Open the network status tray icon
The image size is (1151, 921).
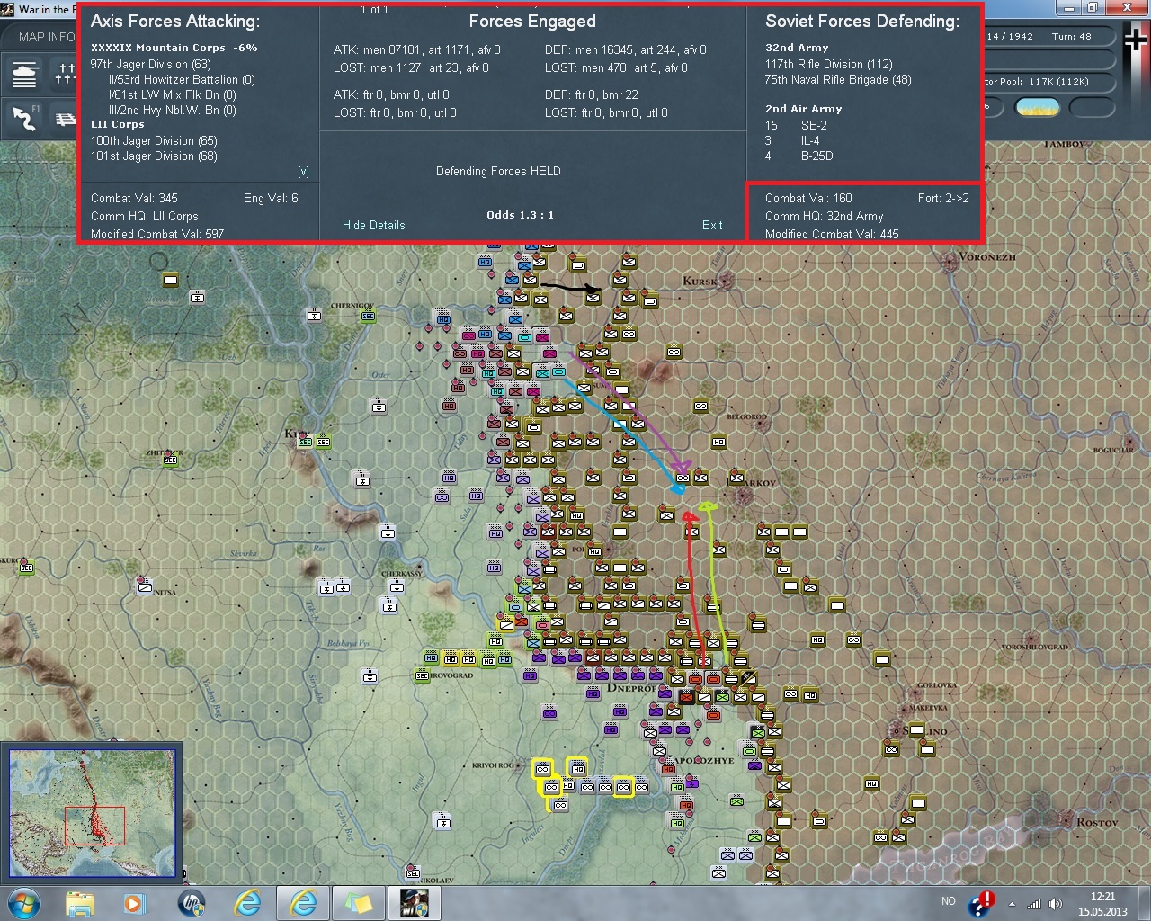[x=1034, y=904]
